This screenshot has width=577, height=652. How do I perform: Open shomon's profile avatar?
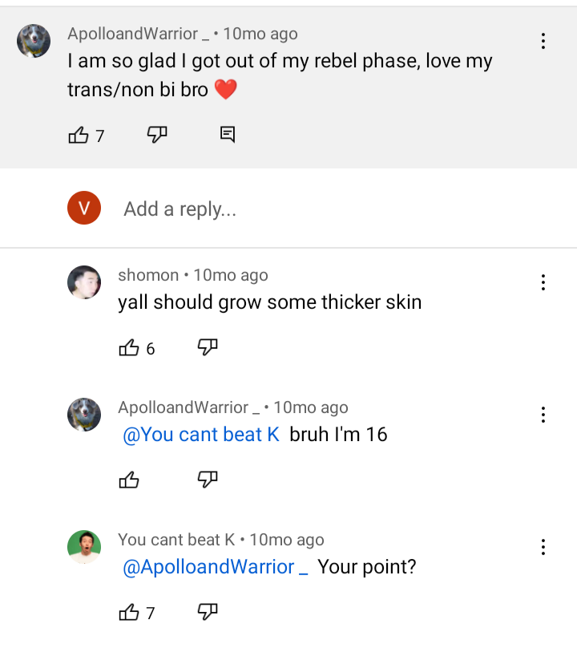84,282
